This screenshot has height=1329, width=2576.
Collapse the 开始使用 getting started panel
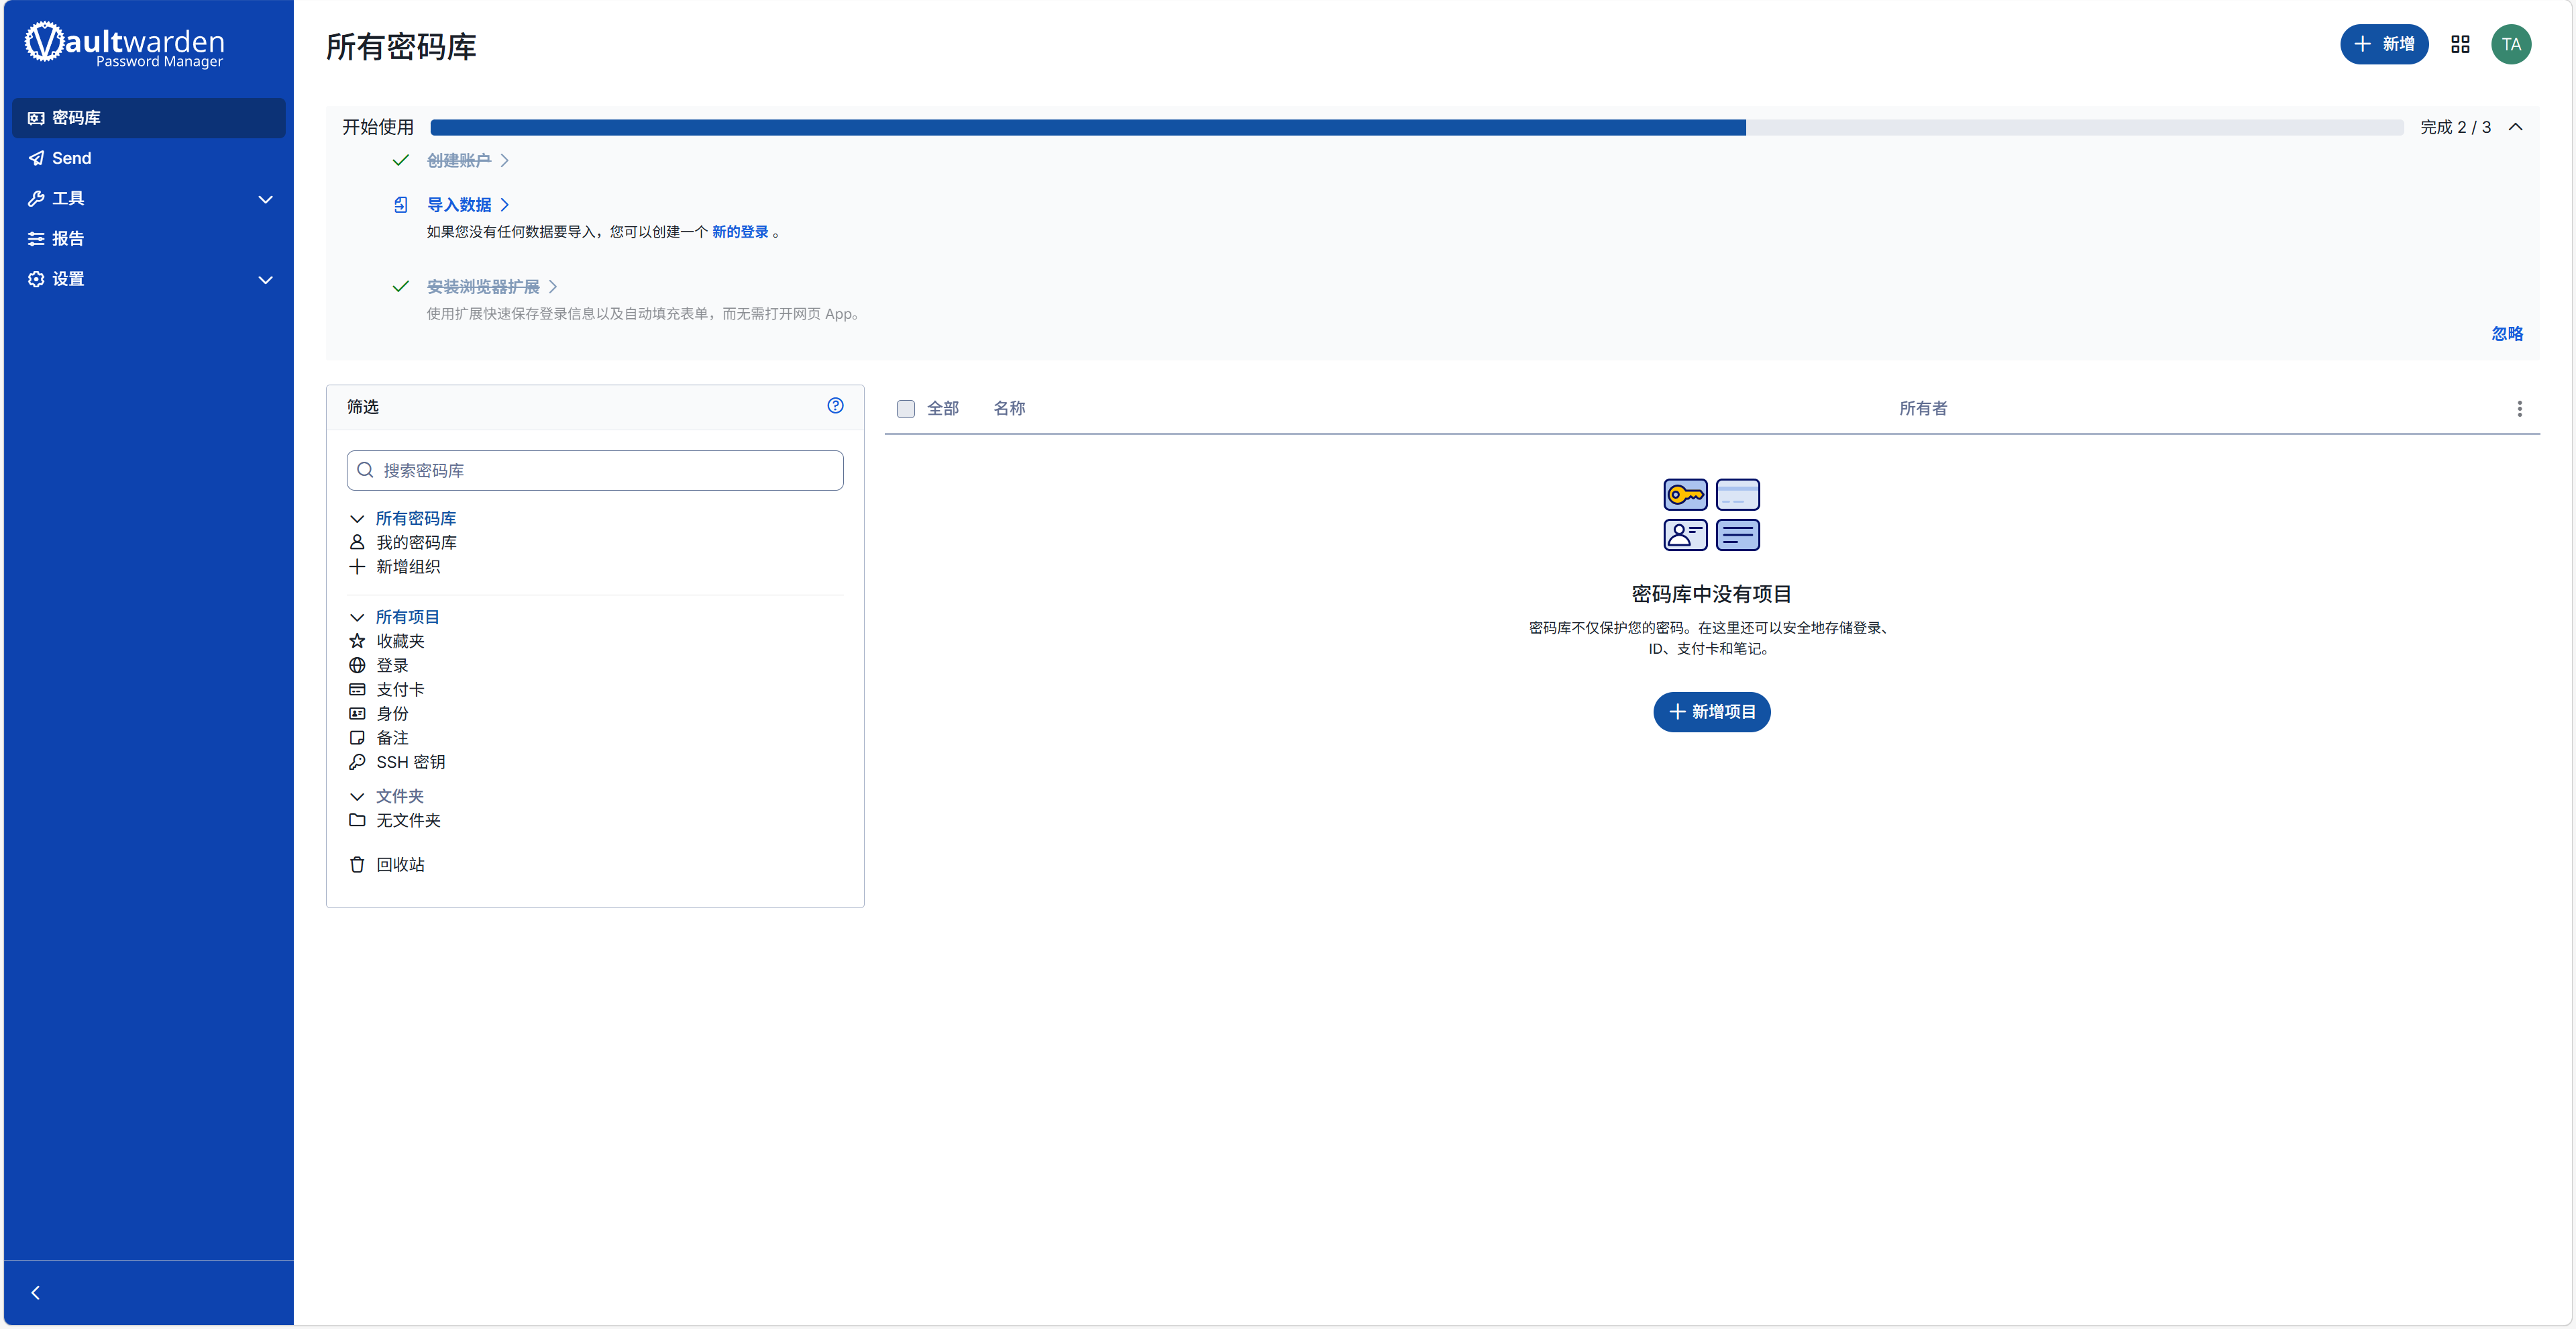[2515, 127]
